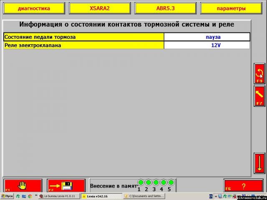Select the Реле электроклапана row
The image size is (267, 200).
[x=83, y=45]
